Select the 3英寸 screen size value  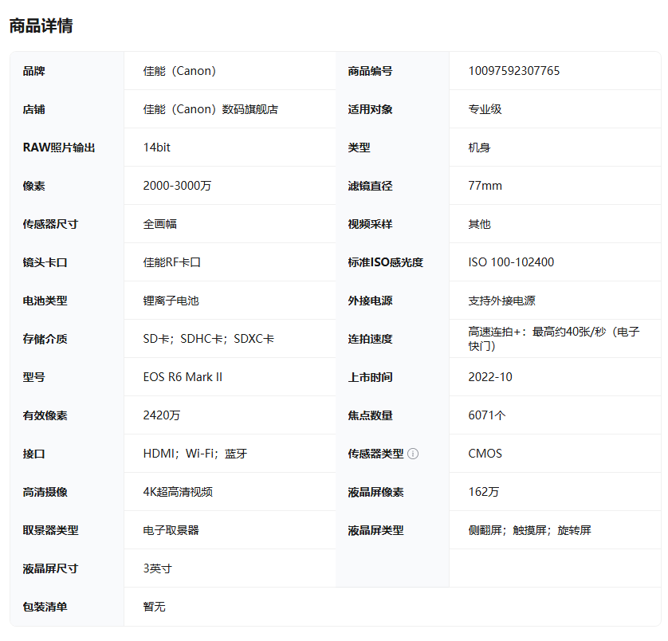157,568
